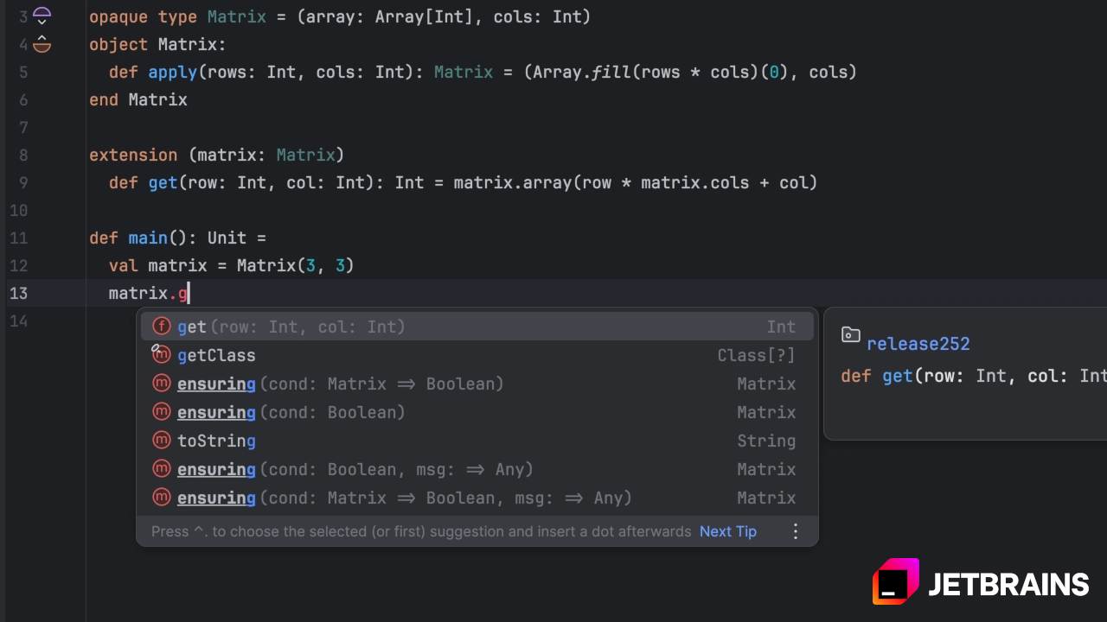Click the release252 folder icon

tap(851, 335)
